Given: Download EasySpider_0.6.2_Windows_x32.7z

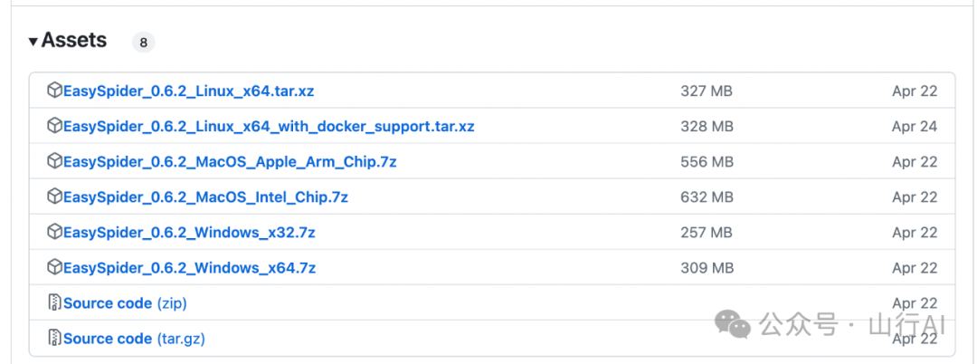Looking at the screenshot, I should pyautogui.click(x=189, y=232).
